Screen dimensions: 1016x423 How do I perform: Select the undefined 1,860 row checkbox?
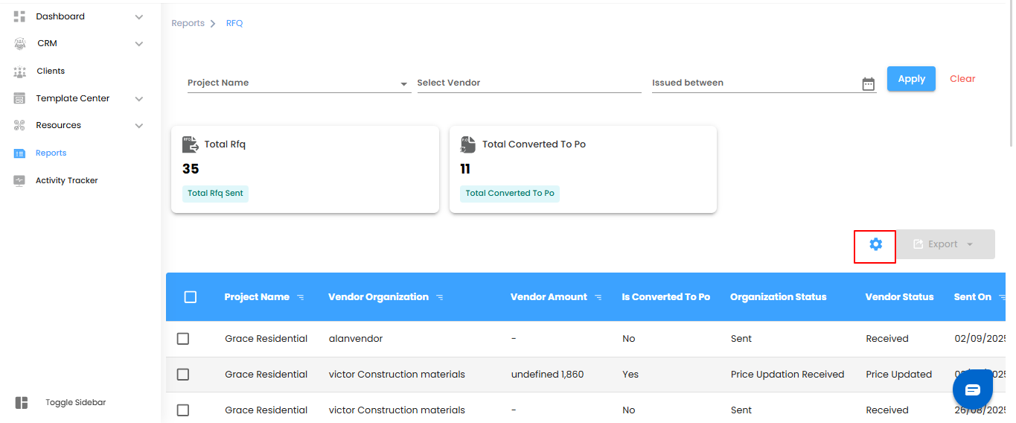(183, 375)
